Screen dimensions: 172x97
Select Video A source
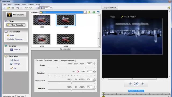[x=15, y=50]
